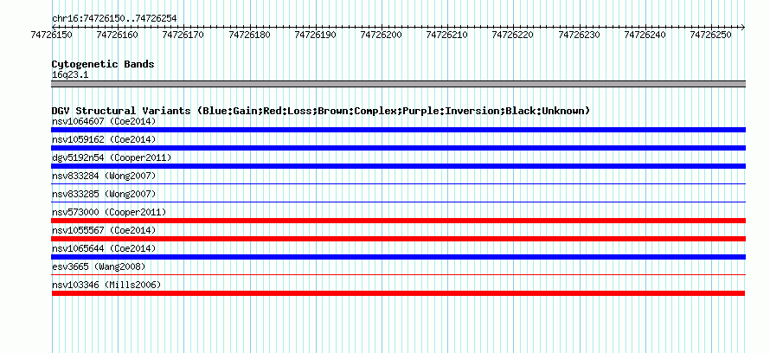Screen dimensions: 770x353
Task: Click ruler position 74726200
Action: pyautogui.click(x=381, y=35)
